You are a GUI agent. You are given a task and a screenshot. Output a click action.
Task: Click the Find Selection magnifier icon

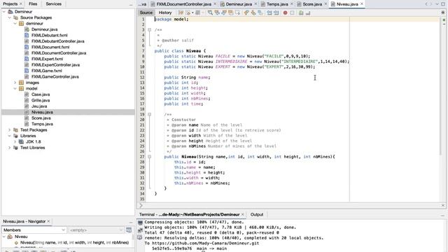point(210,13)
